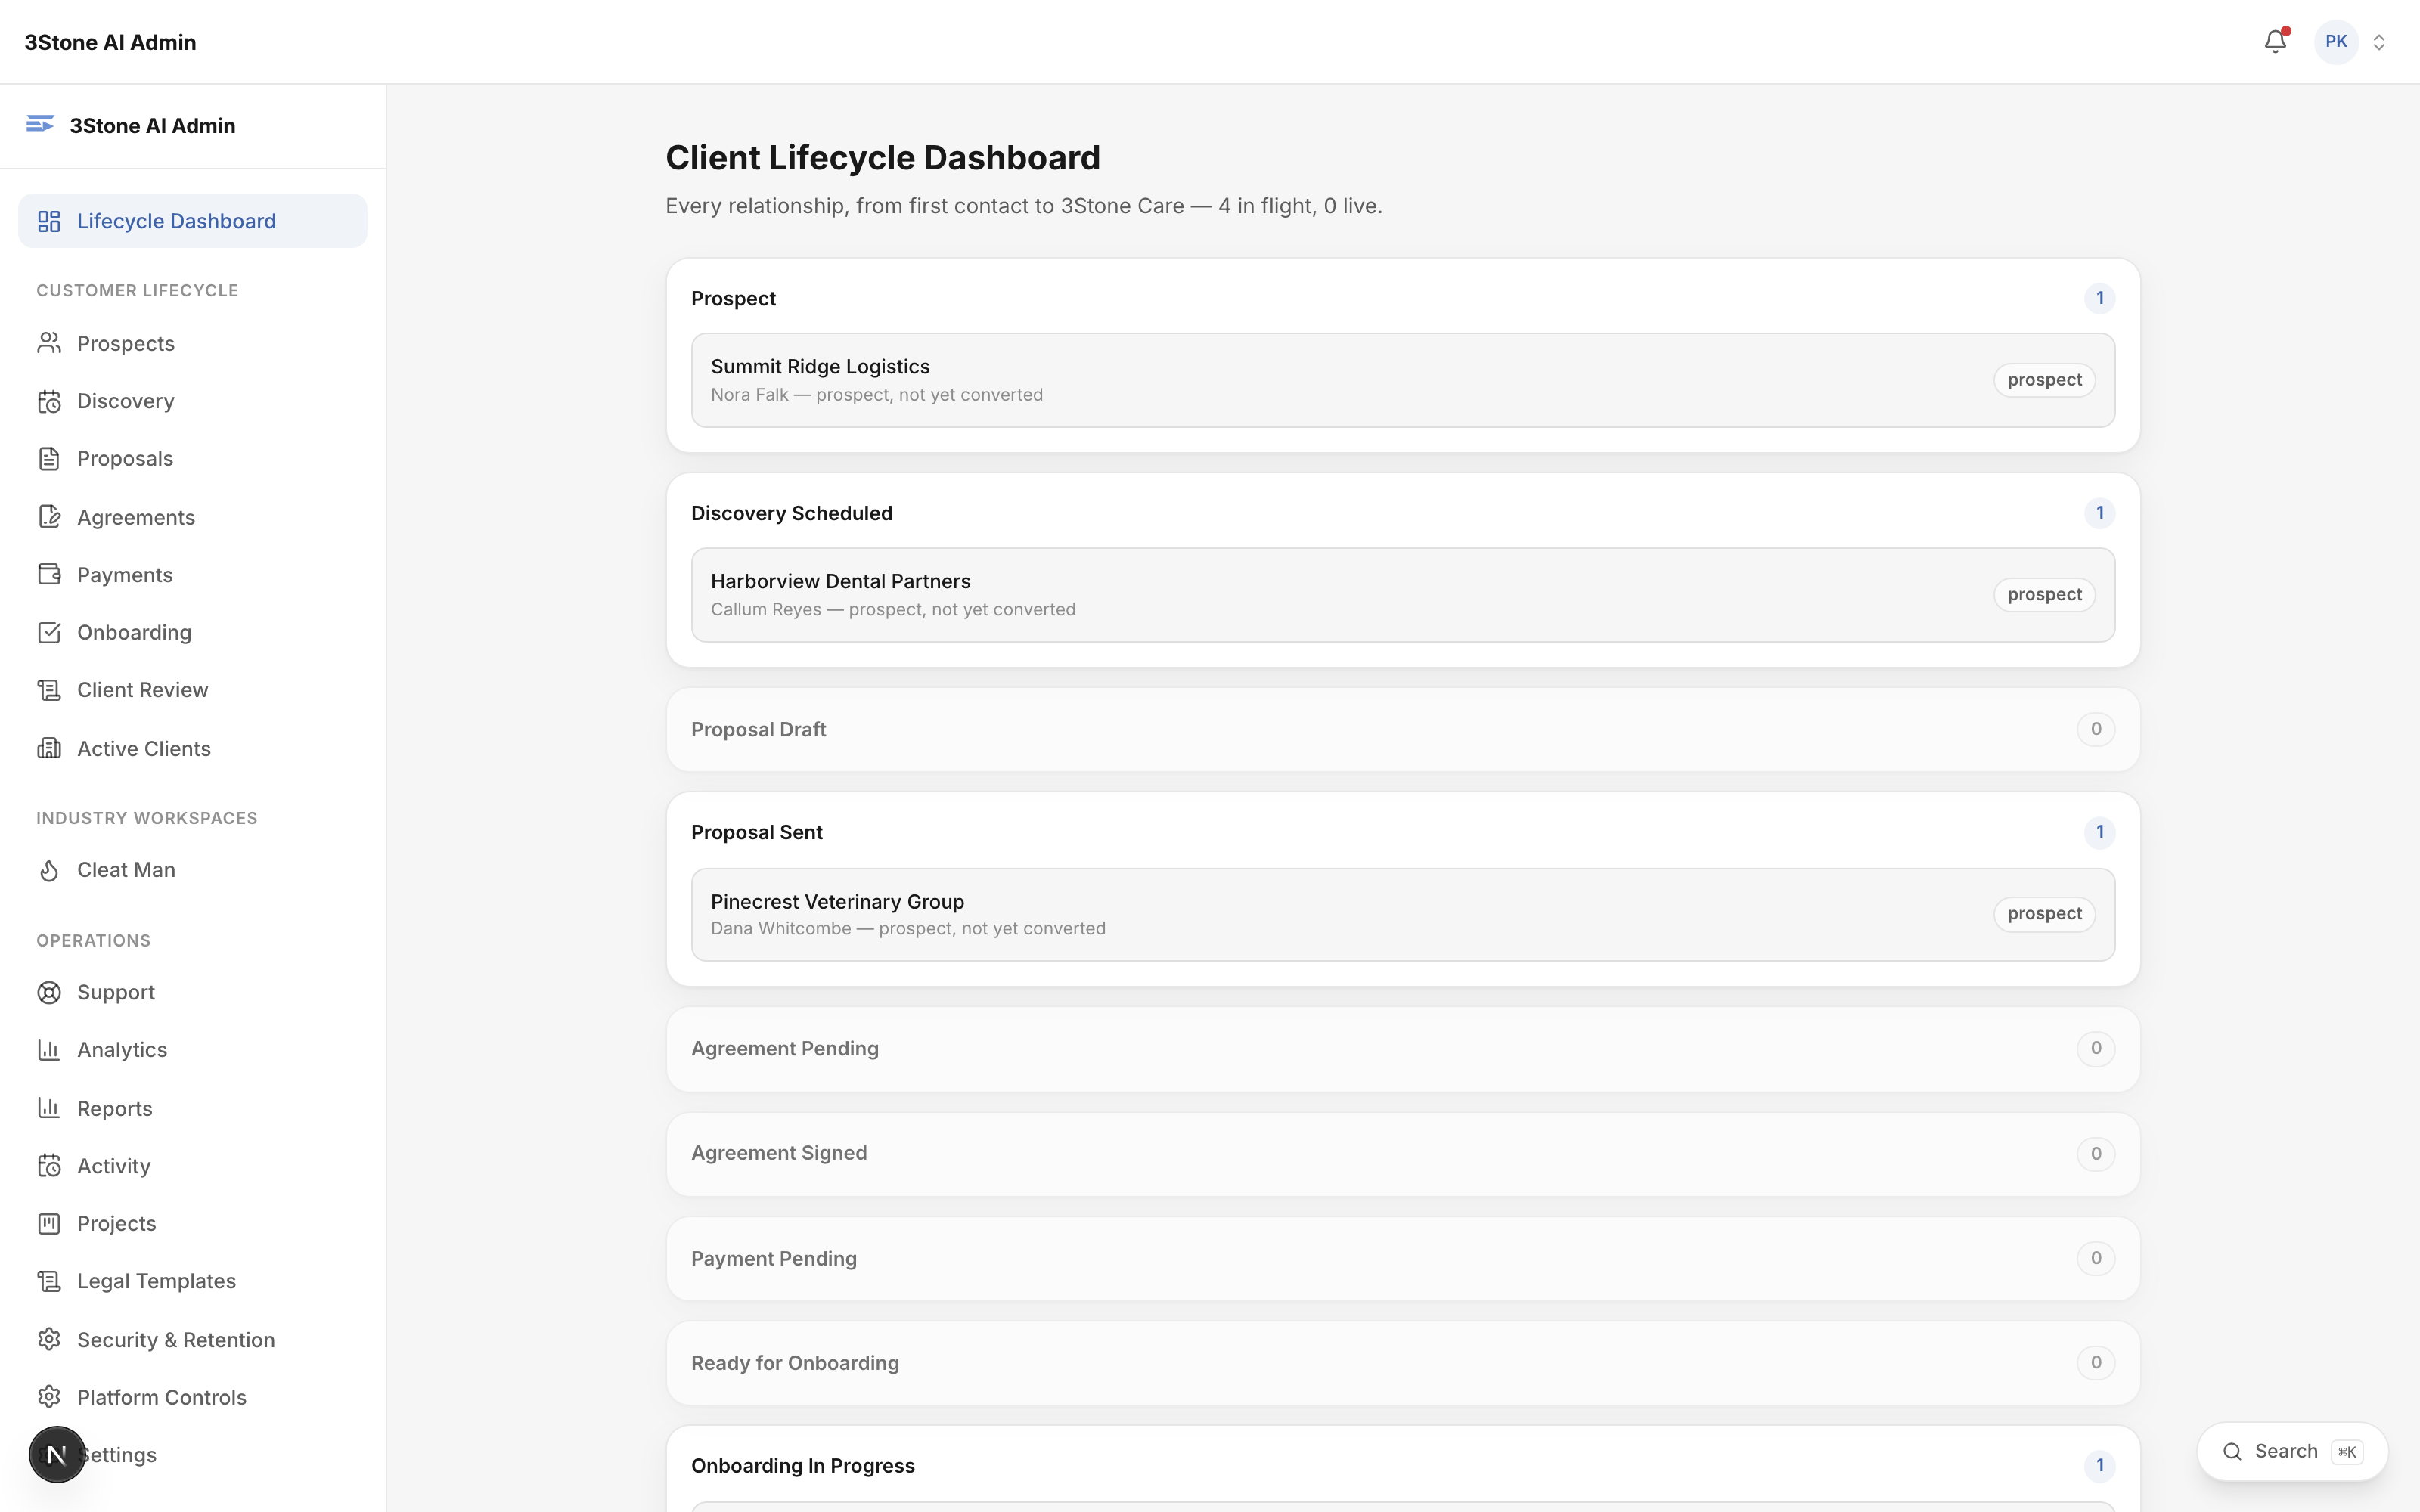Open Analytics in sidebar
This screenshot has height=1512, width=2420.
click(x=192, y=1050)
